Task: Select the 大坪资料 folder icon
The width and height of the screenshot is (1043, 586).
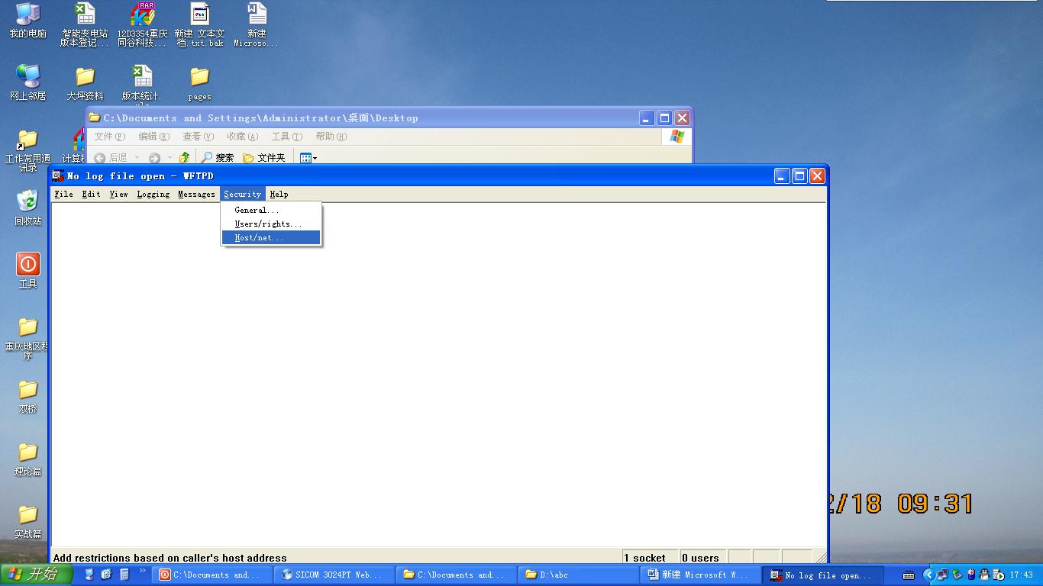Action: click(x=85, y=78)
